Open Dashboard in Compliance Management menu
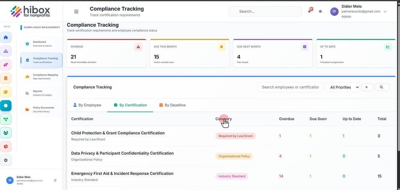 (x=41, y=43)
